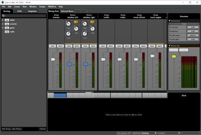This screenshot has height=135, width=201.
Task: Click the window_left blue volume fader
Action: point(69,64)
